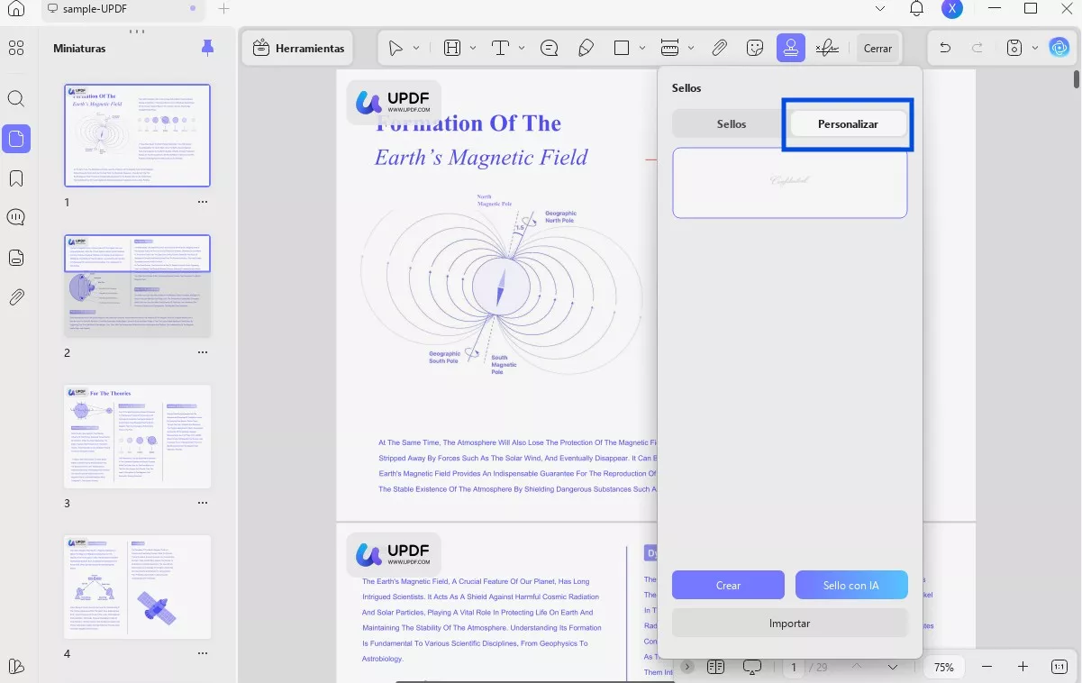Open the search panel in left sidebar
This screenshot has width=1082, height=683.
point(16,98)
